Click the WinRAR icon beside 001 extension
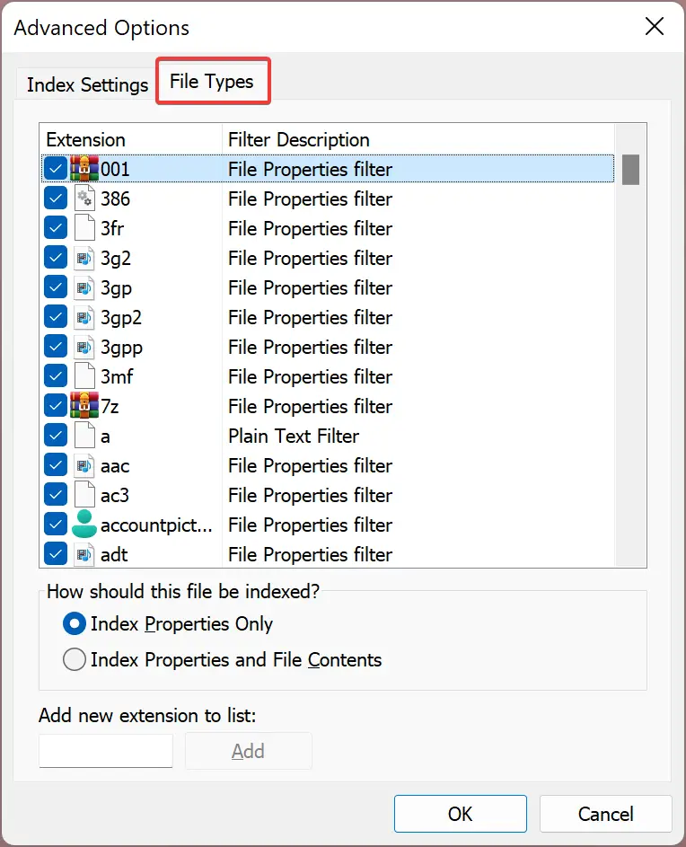The width and height of the screenshot is (686, 847). 84,169
